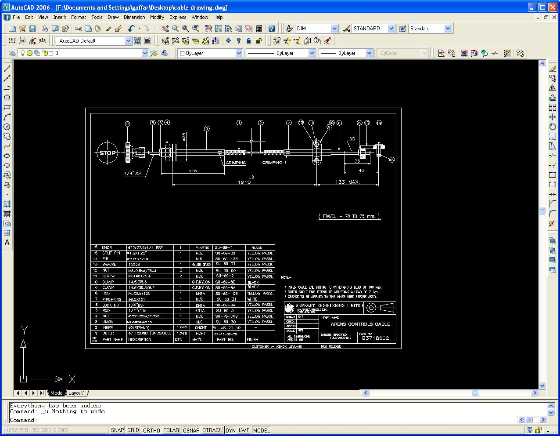Screen dimensions: 560x436
Task: Expand the layer list dropdown
Action: pos(145,53)
